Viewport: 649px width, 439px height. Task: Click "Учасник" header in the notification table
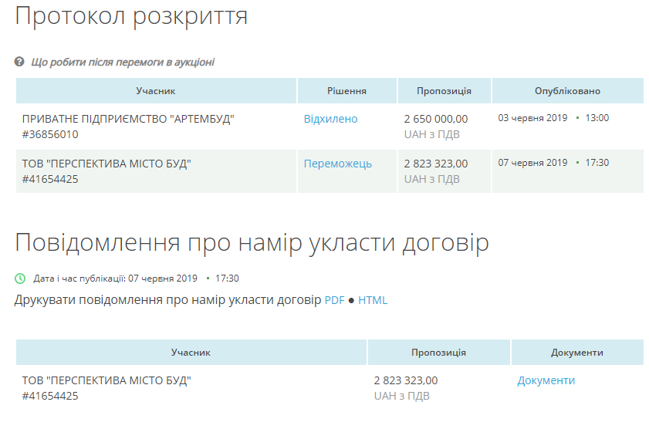(191, 353)
